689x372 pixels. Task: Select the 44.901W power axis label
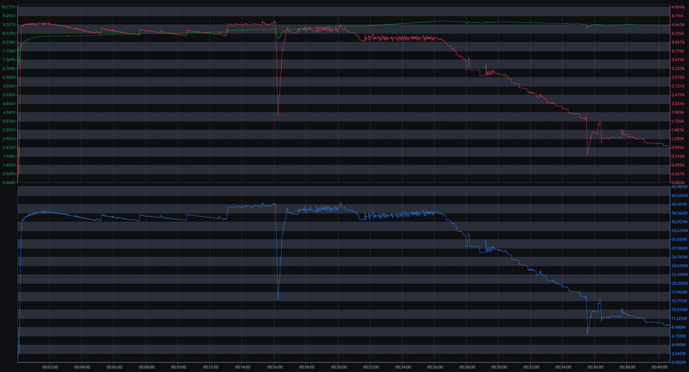coord(679,187)
